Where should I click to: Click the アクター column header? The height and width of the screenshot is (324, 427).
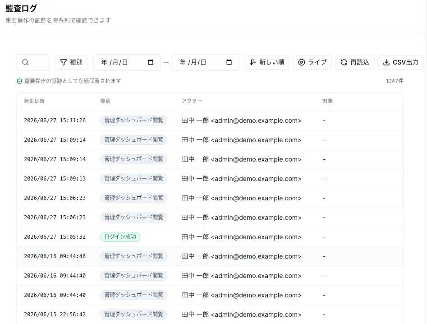(x=192, y=101)
